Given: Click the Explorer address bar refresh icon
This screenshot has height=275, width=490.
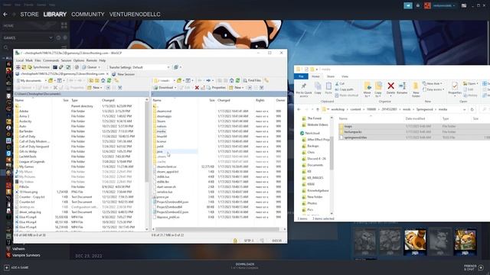Looking at the screenshot, I should [x=472, y=109].
